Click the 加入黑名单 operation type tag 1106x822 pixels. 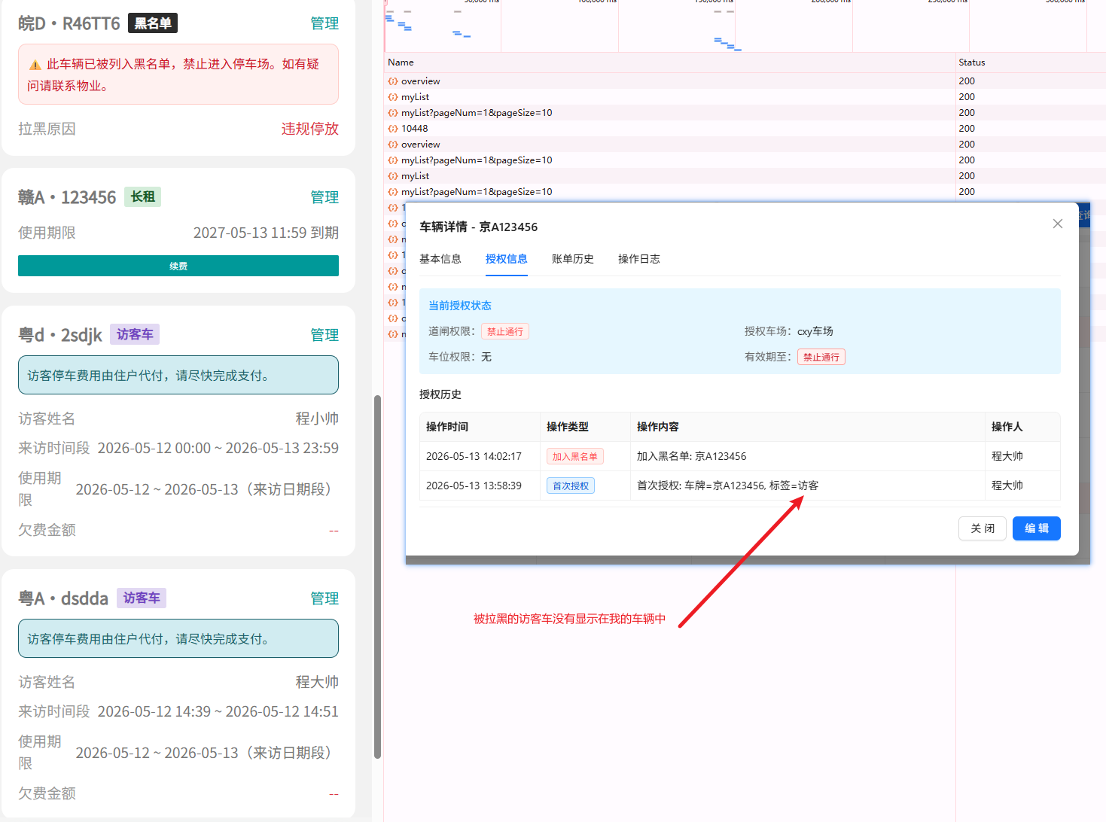(x=575, y=456)
